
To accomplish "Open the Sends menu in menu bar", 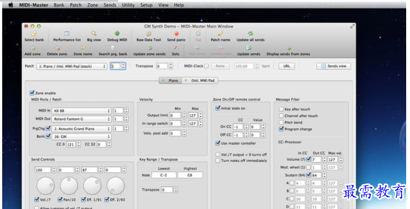I will [x=110, y=5].
